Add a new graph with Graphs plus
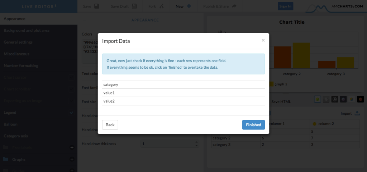 point(72,159)
